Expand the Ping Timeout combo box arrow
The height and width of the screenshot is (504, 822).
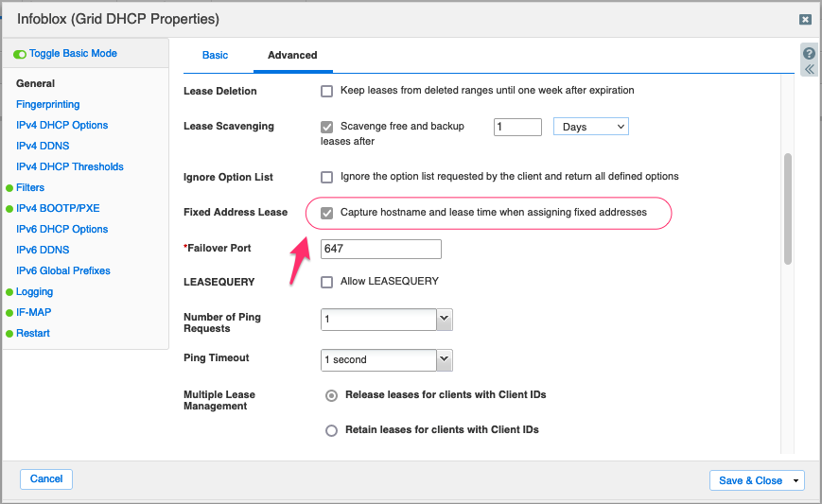click(444, 360)
